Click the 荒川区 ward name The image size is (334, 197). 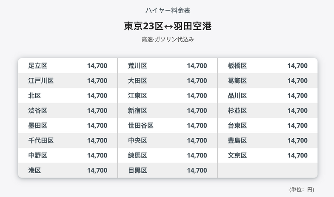pyautogui.click(x=137, y=66)
